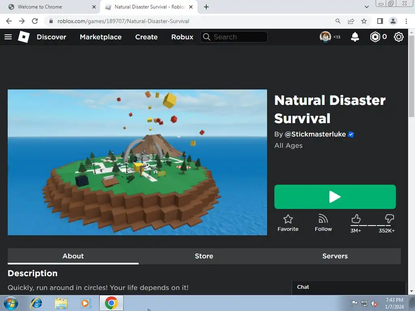
Task: Open the Marketplace page
Action: (x=101, y=37)
